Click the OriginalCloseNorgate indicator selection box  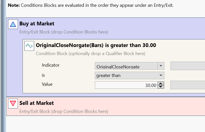click(x=126, y=66)
